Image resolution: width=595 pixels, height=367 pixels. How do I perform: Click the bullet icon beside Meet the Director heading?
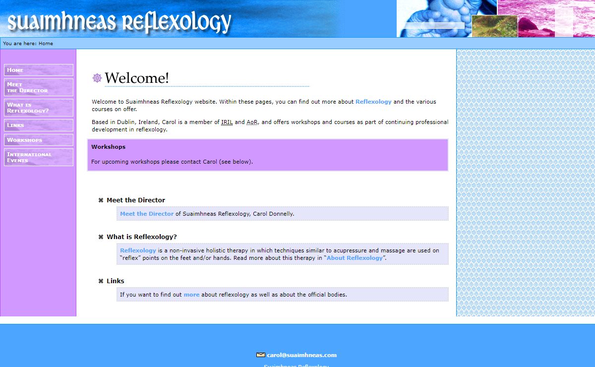101,200
